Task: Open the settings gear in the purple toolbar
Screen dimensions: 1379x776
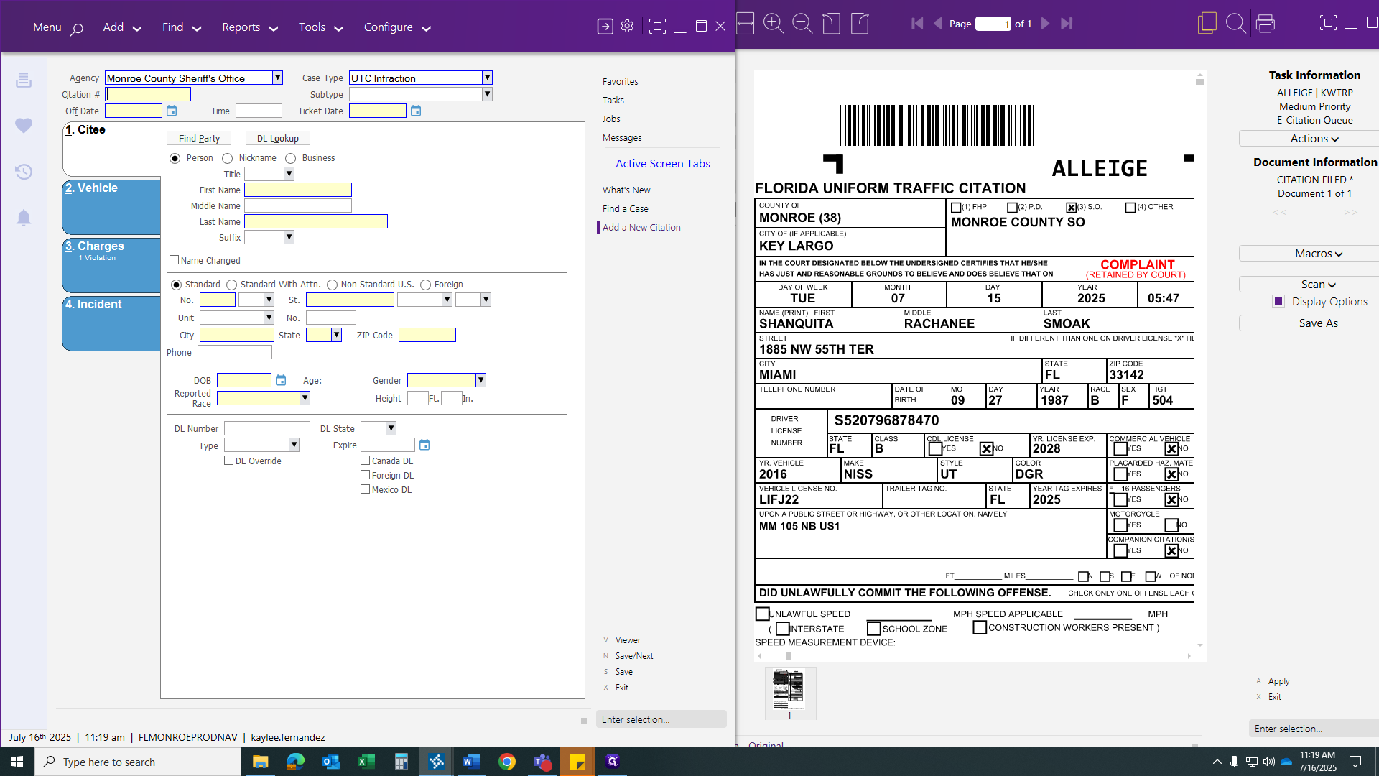Action: (x=627, y=25)
